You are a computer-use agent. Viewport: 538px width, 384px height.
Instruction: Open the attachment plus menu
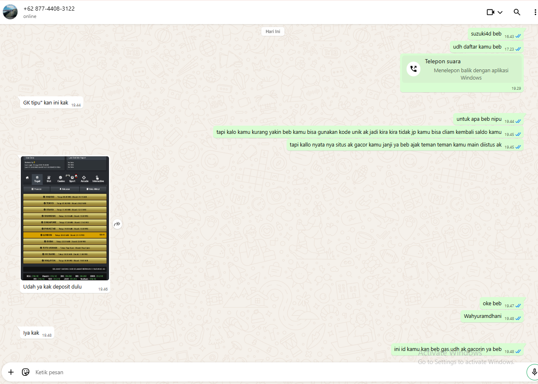(x=11, y=372)
